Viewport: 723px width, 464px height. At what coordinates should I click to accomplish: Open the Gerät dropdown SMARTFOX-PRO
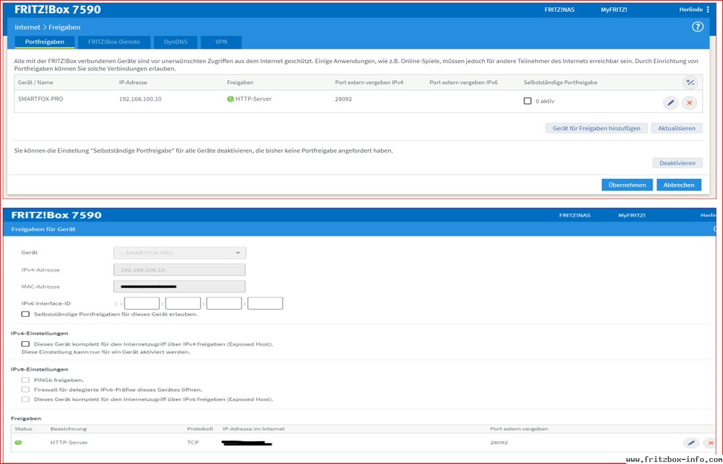(x=180, y=253)
